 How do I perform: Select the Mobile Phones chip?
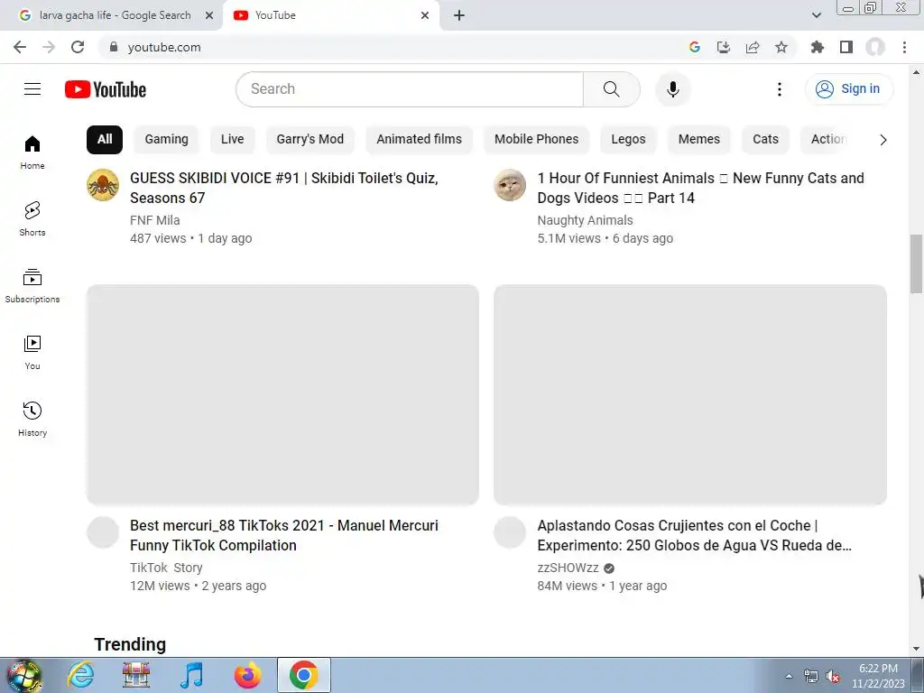tap(536, 140)
